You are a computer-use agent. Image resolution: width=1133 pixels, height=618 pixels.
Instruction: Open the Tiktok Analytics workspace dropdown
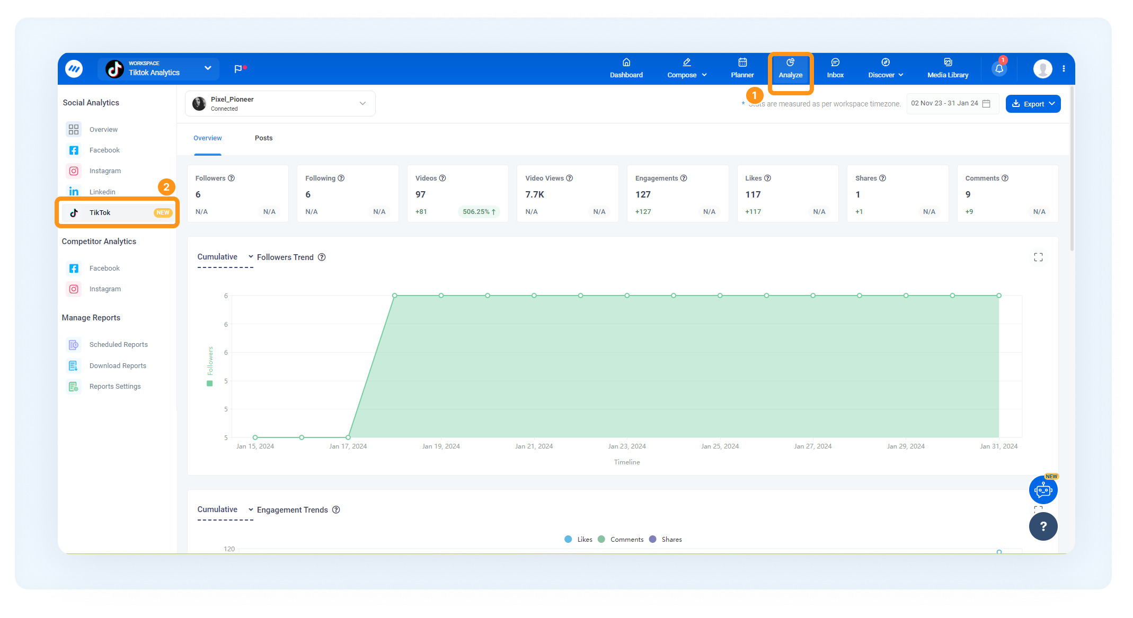(158, 69)
